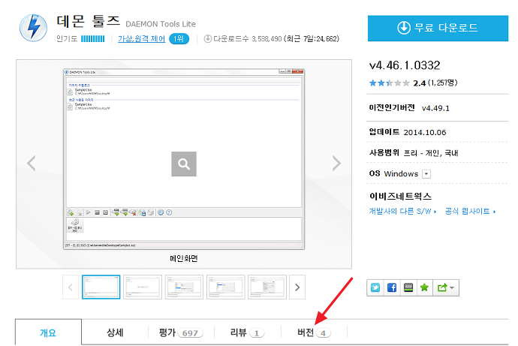Click the developer name 이비즈네트웍스
The height and width of the screenshot is (346, 518).
tap(400, 197)
